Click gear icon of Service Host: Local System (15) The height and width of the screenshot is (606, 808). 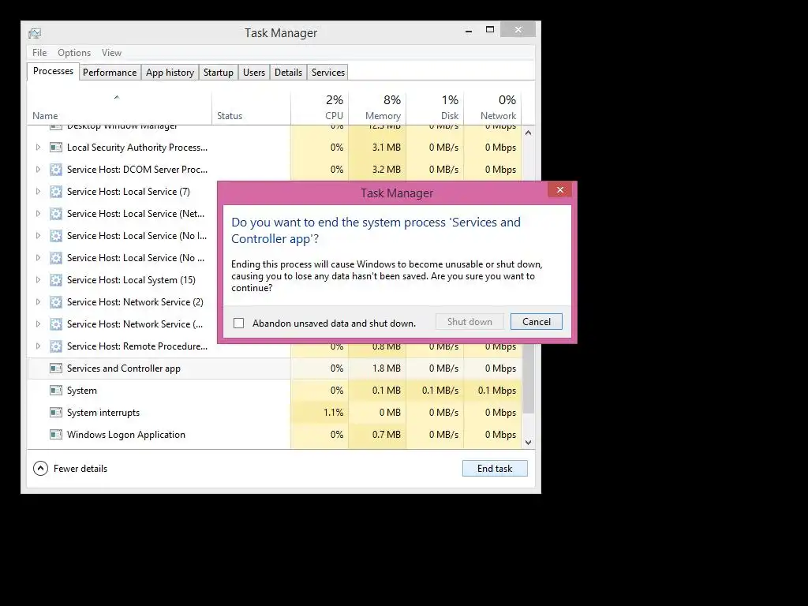[x=56, y=280]
